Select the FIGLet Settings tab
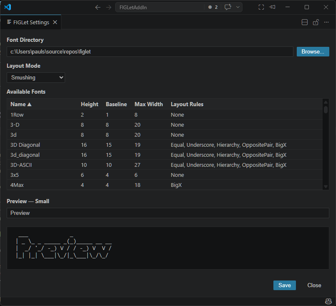 pyautogui.click(x=30, y=22)
